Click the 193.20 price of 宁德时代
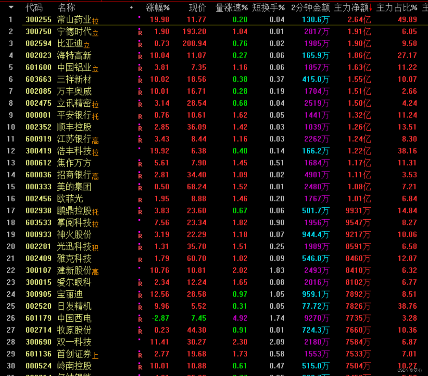Screen dimensions: 428x376 194,31
